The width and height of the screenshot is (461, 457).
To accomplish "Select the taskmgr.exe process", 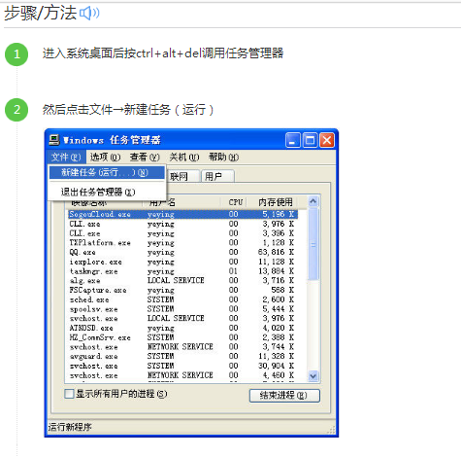I will point(93,271).
